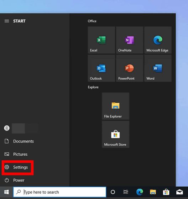Open the user account avatar
188x199 pixels.
(7, 128)
